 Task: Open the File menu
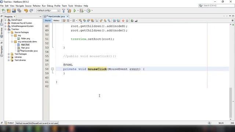(2, 6)
